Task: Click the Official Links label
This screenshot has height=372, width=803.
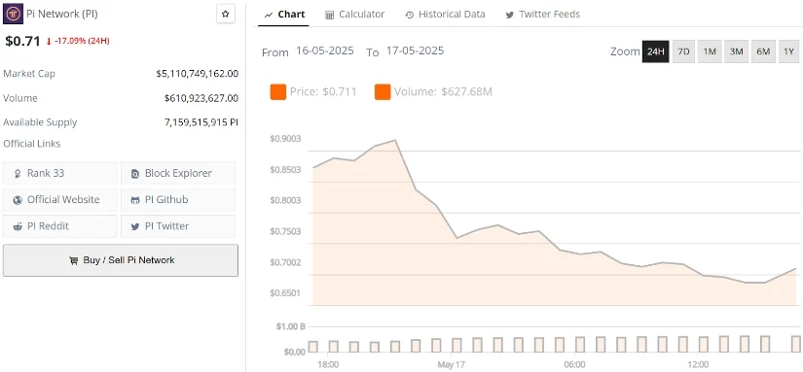Action: click(32, 144)
